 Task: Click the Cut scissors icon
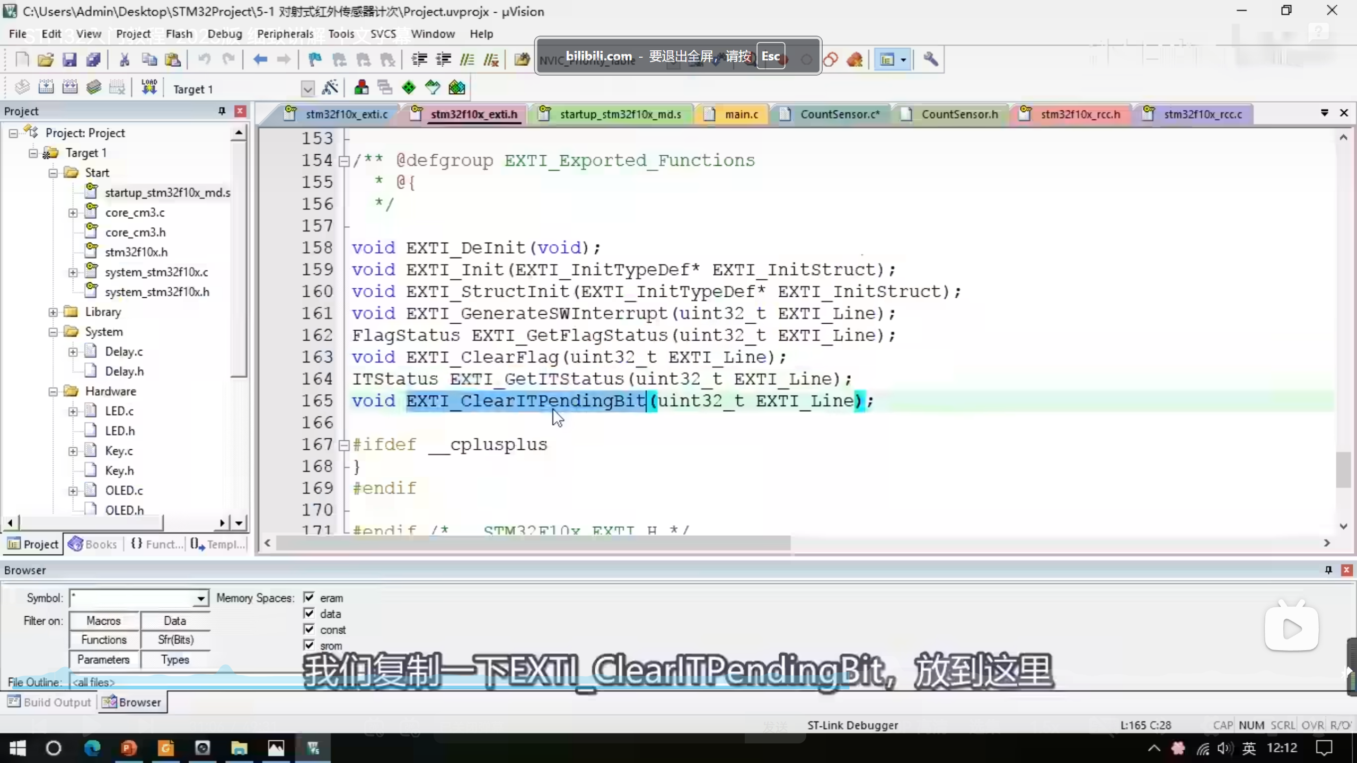125,60
